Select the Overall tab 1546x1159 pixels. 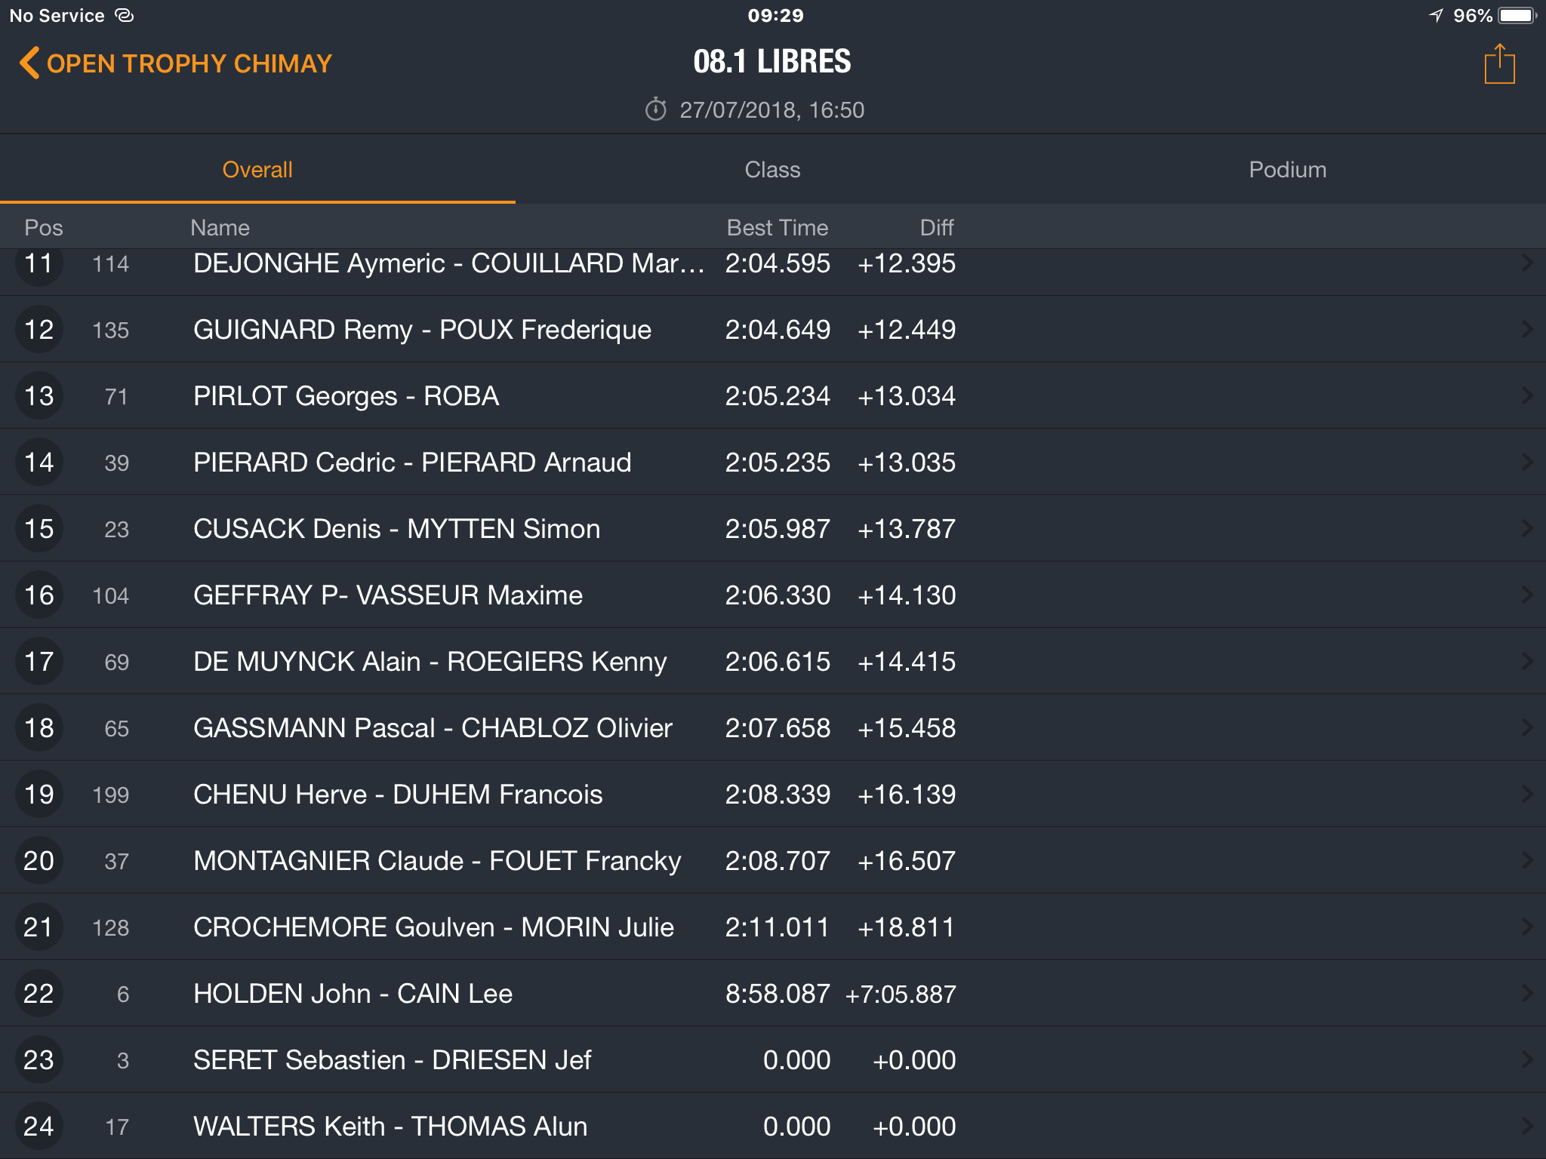(x=257, y=170)
